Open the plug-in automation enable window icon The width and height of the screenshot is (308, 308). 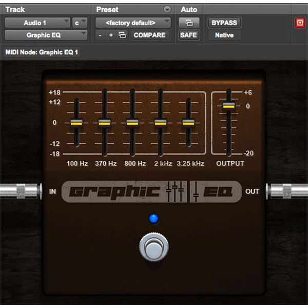pyautogui.click(x=189, y=23)
